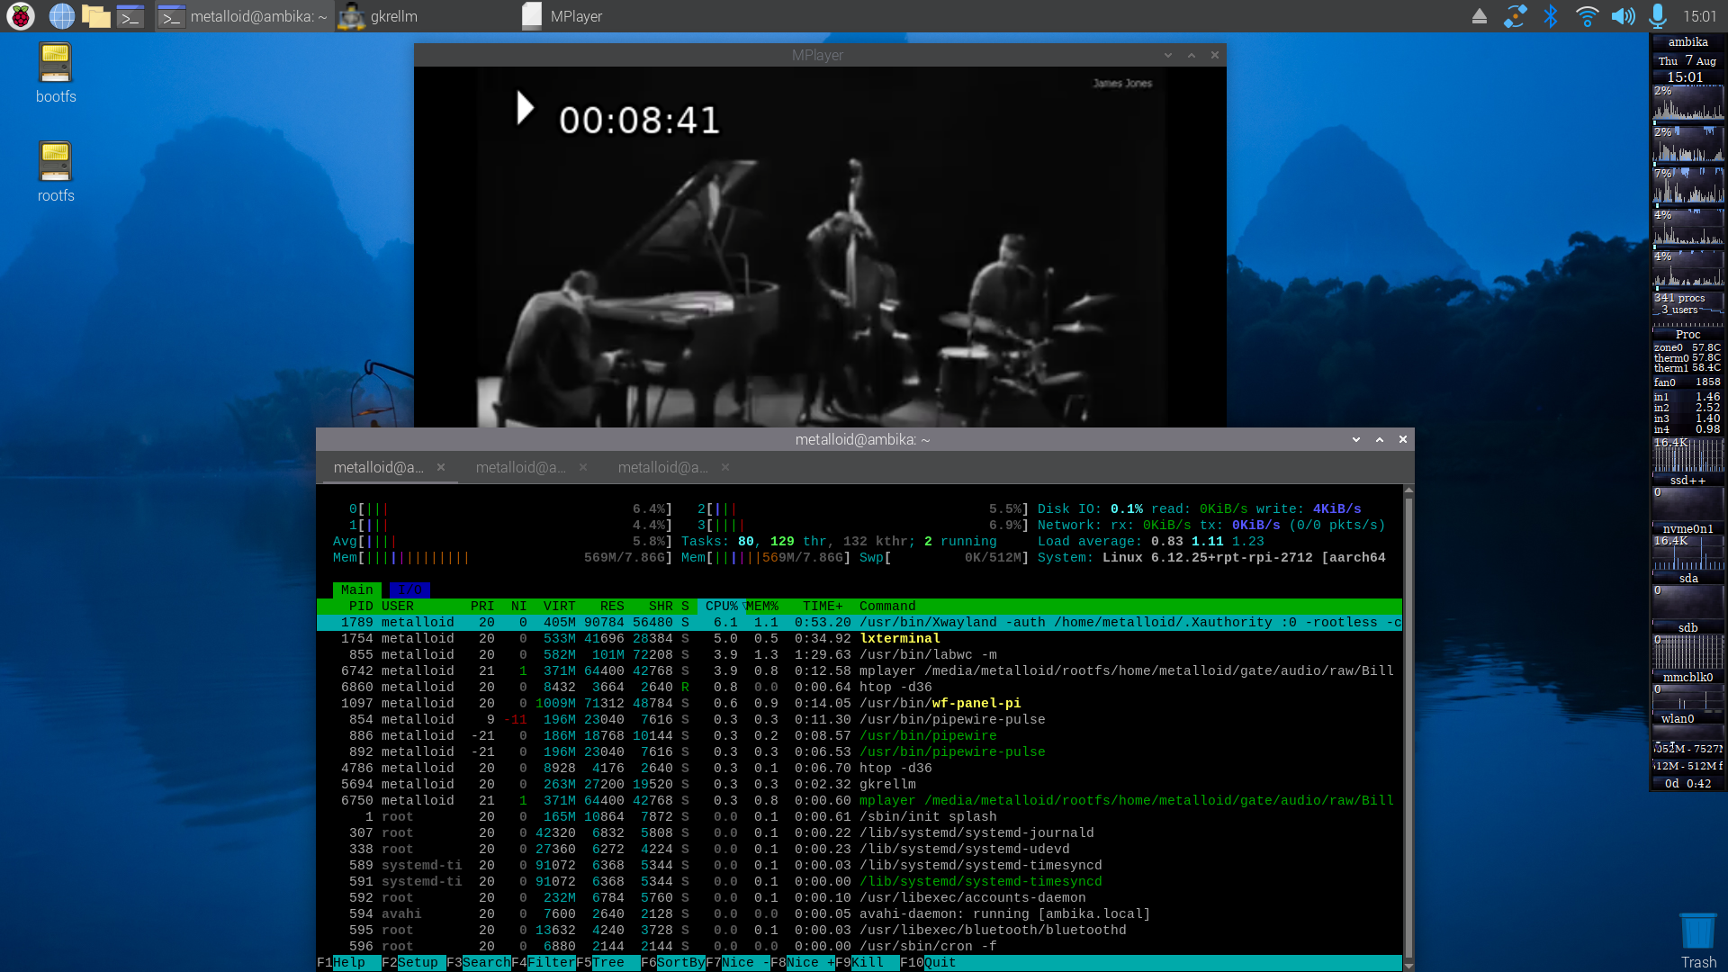Click the terminal vertical scrollbar
1728x972 pixels.
1408,728
